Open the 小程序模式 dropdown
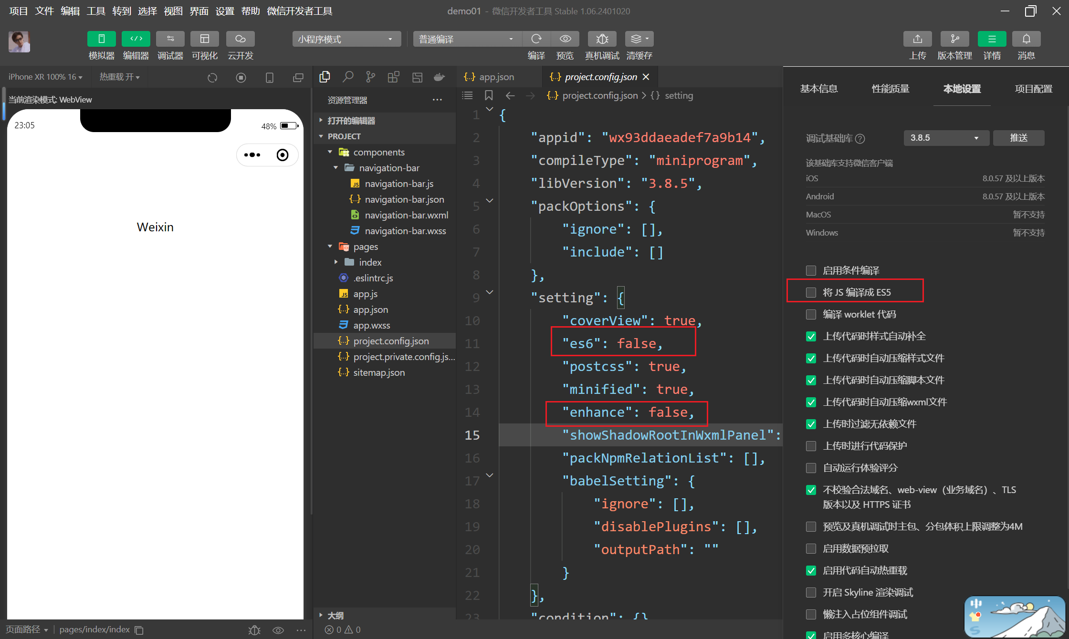 346,39
